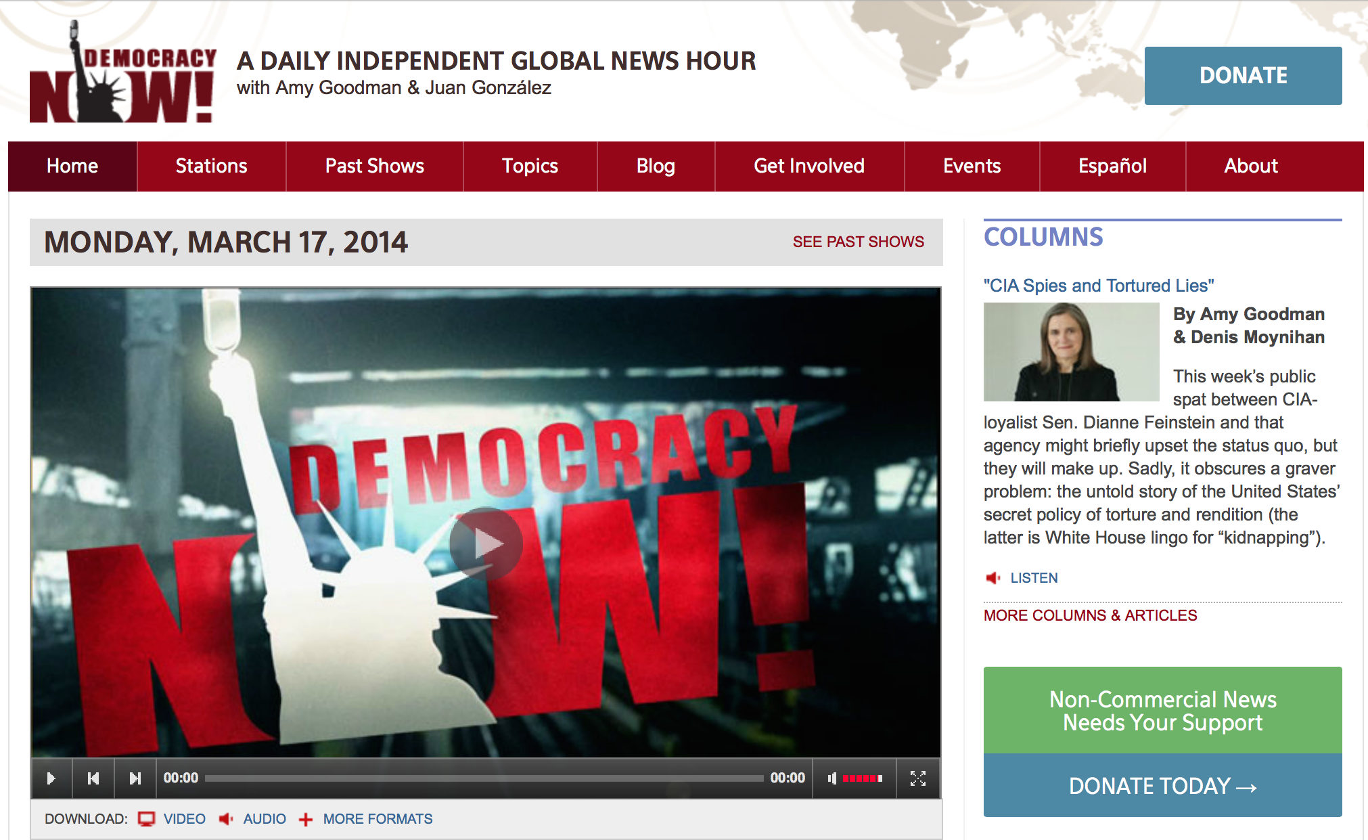The image size is (1368, 840).
Task: Download the AUDIO file link
Action: (265, 819)
